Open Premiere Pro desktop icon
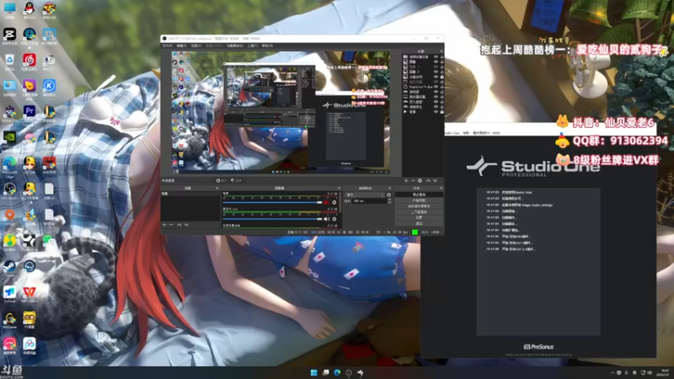 [x=29, y=111]
